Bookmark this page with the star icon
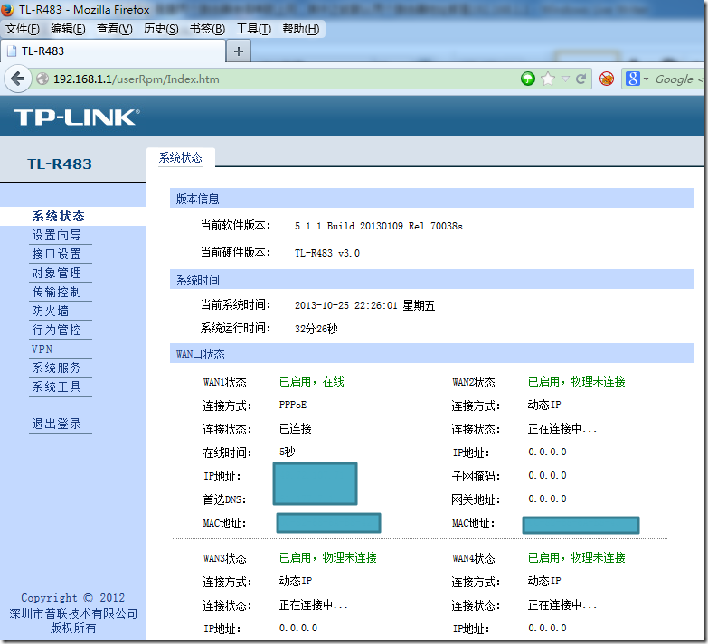708x644 pixels. pos(548,79)
